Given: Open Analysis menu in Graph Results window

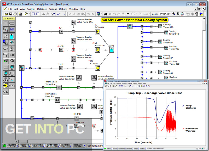Looking at the screenshot, I should [118, 83].
